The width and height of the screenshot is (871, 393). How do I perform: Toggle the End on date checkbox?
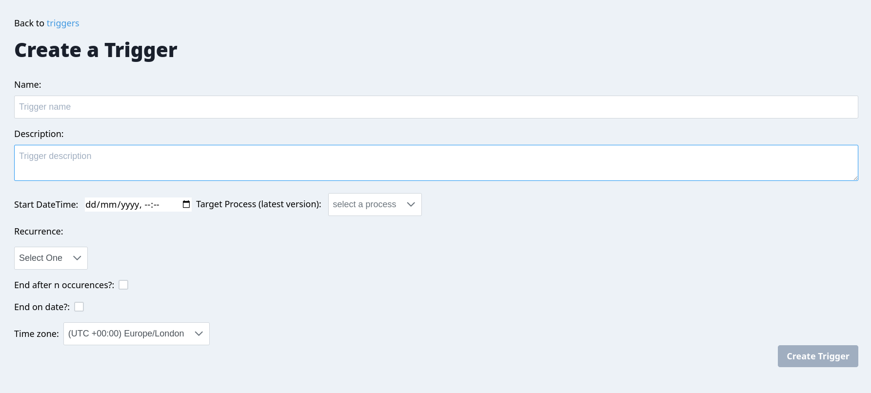[79, 307]
